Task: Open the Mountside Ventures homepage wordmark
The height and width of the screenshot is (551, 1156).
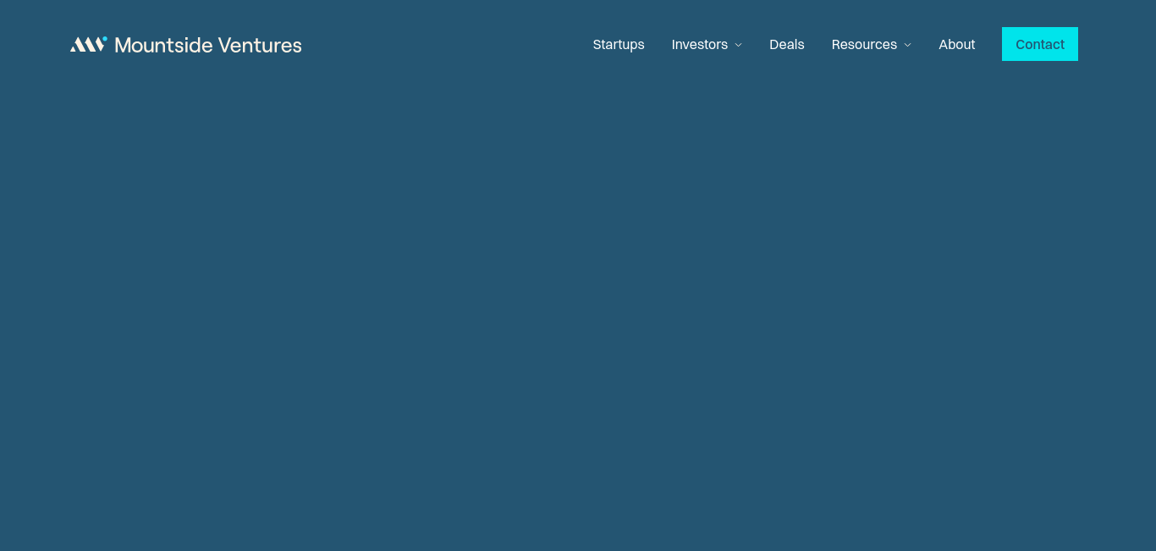Action: tap(208, 45)
